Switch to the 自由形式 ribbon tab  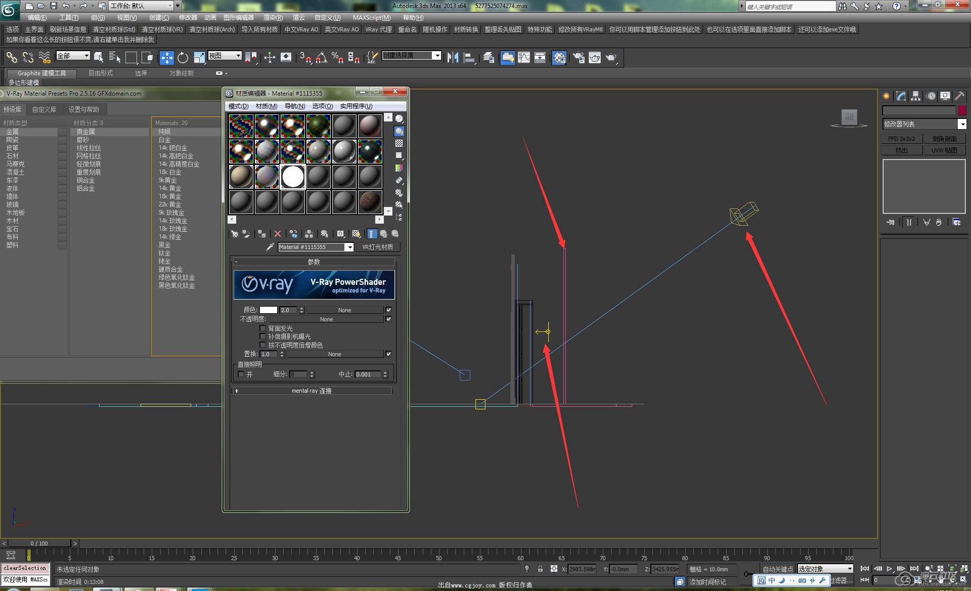pyautogui.click(x=101, y=73)
